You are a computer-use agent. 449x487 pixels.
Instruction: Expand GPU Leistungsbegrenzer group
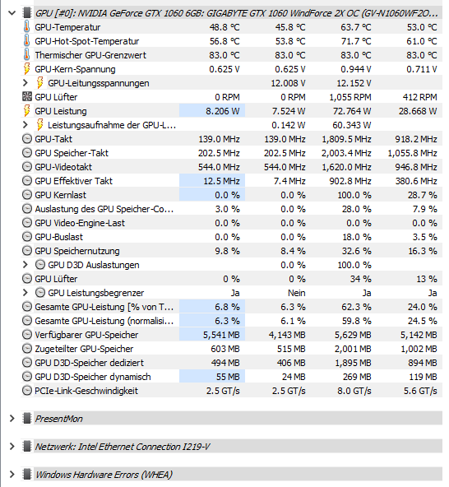click(25, 293)
